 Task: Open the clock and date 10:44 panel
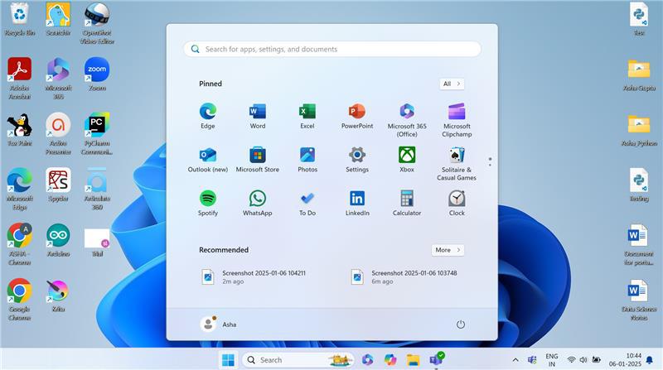625,360
